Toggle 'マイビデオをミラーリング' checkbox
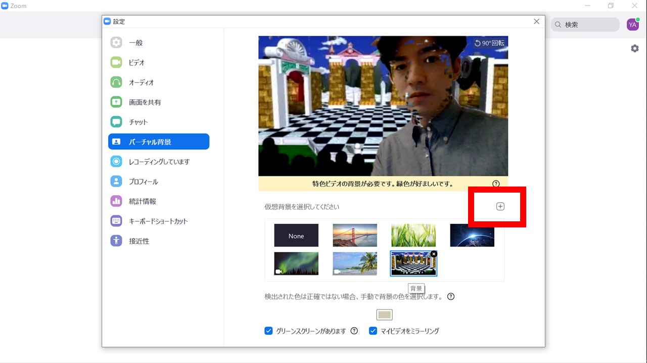This screenshot has height=363, width=647. pos(373,331)
